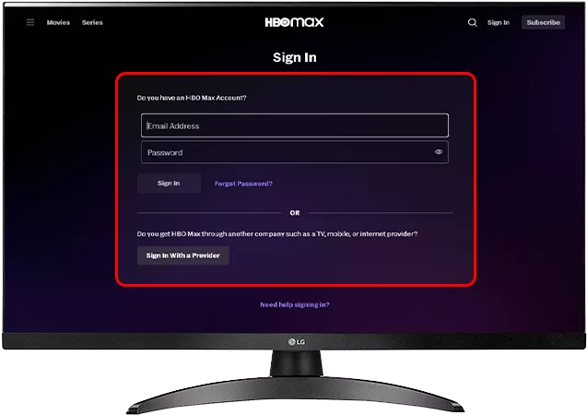
Task: Click the TV, mobile, or internet provider question text
Action: [277, 233]
